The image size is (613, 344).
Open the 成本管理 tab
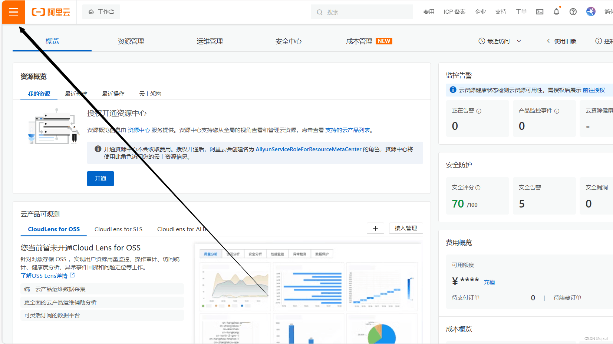point(359,41)
